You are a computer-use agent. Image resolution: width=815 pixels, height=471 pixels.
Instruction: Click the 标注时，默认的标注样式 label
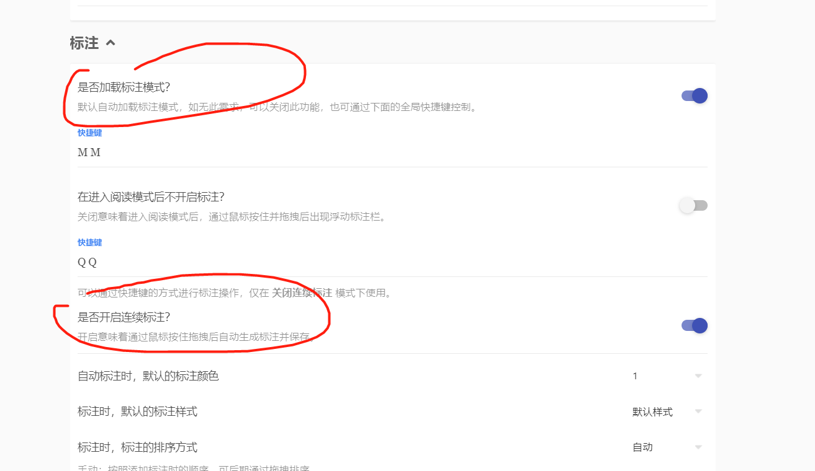pos(138,412)
